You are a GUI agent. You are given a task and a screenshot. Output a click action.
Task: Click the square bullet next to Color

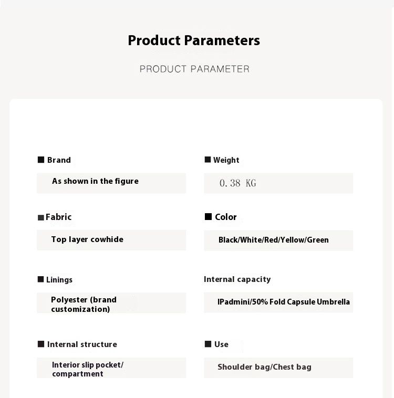pyautogui.click(x=209, y=217)
